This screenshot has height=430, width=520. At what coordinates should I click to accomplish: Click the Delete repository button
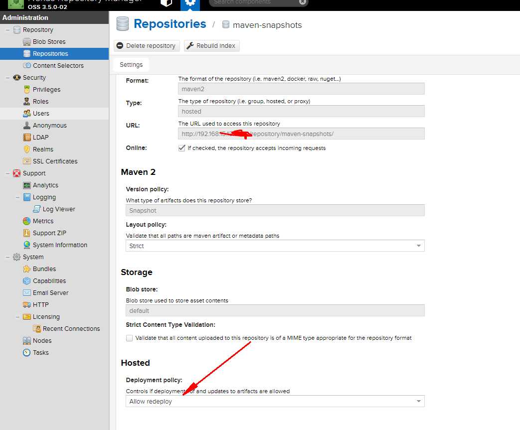pyautogui.click(x=147, y=46)
